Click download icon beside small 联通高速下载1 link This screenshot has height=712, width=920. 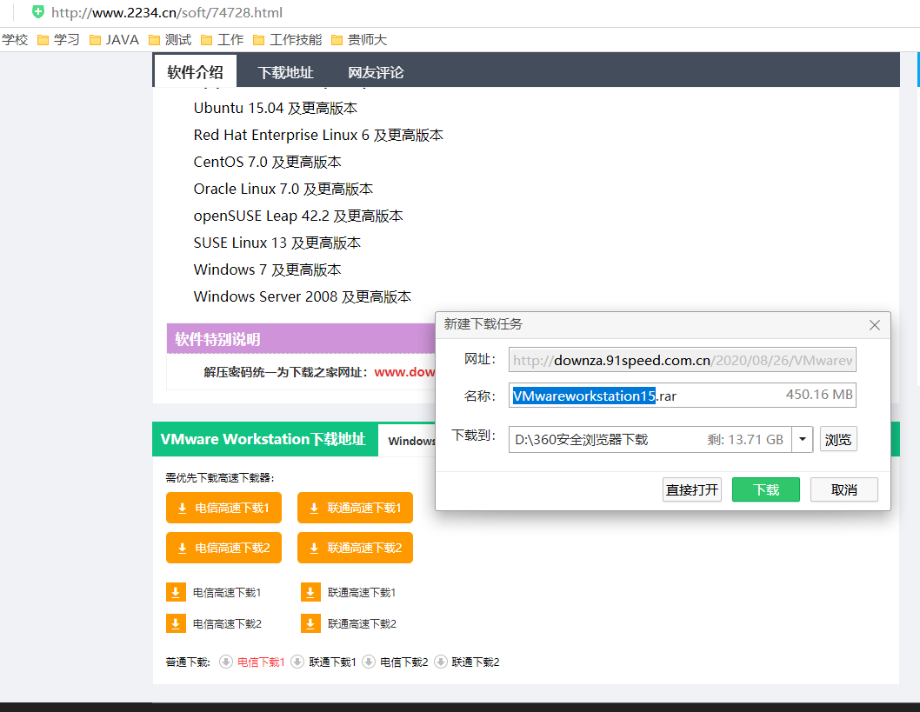tap(310, 592)
